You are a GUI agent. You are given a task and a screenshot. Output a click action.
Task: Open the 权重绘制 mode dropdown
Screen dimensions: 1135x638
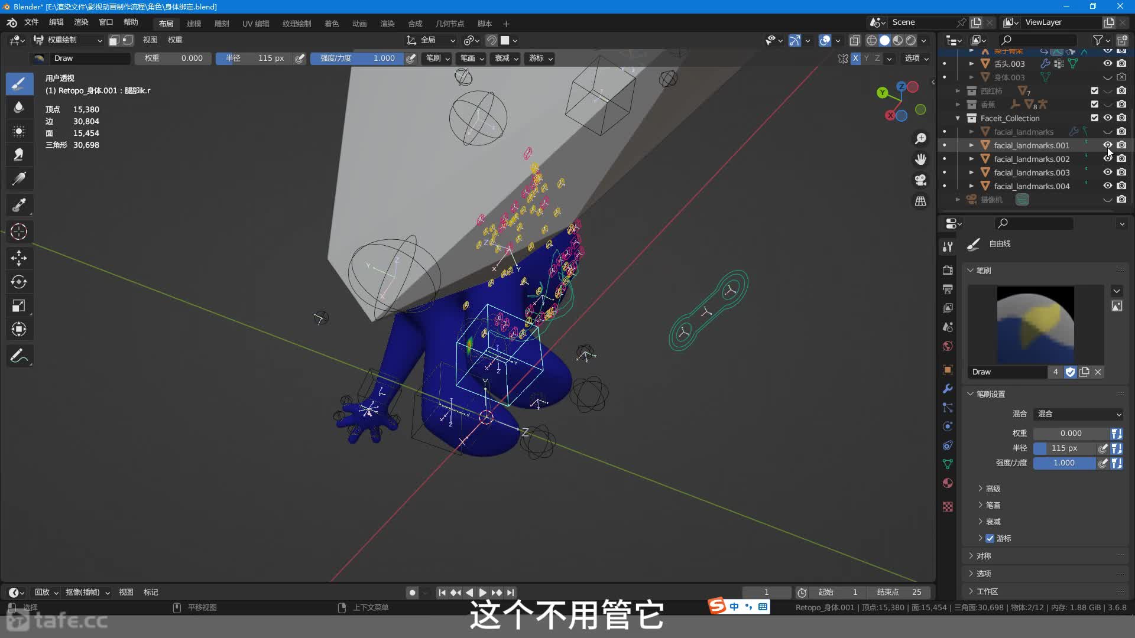pyautogui.click(x=67, y=40)
